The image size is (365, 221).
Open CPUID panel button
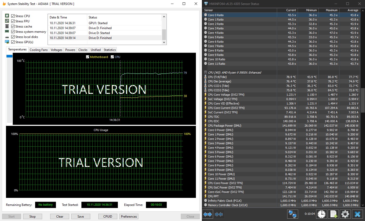[108, 216]
